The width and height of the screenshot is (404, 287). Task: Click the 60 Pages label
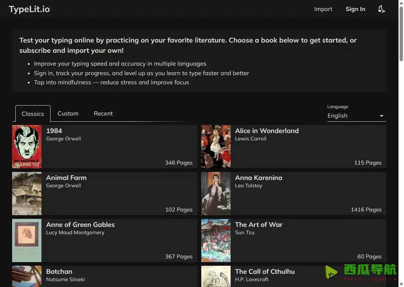click(370, 256)
